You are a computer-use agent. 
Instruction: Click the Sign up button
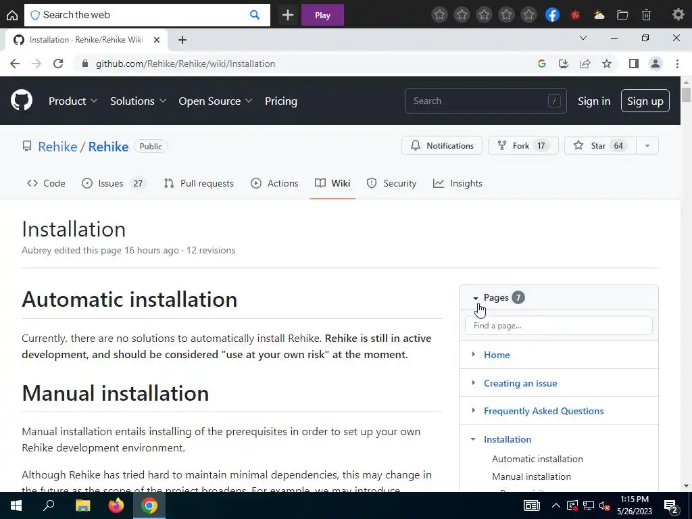pos(645,101)
